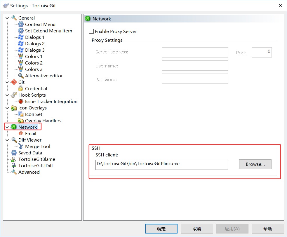Screen dimensions: 287x237
Task: Select Merge Tool settings
Action: (x=38, y=146)
